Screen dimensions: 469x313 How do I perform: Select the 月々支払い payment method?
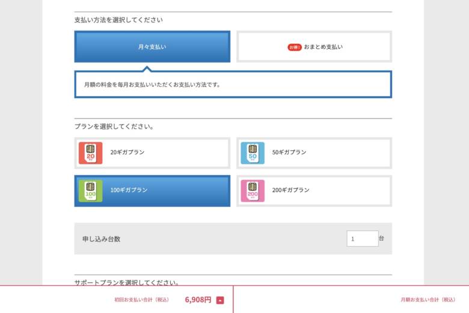(152, 47)
